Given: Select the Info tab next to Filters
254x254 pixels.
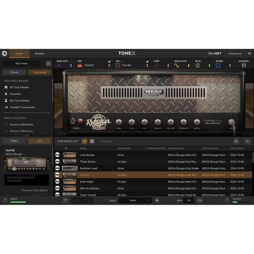Looking at the screenshot, I should click(40, 141).
